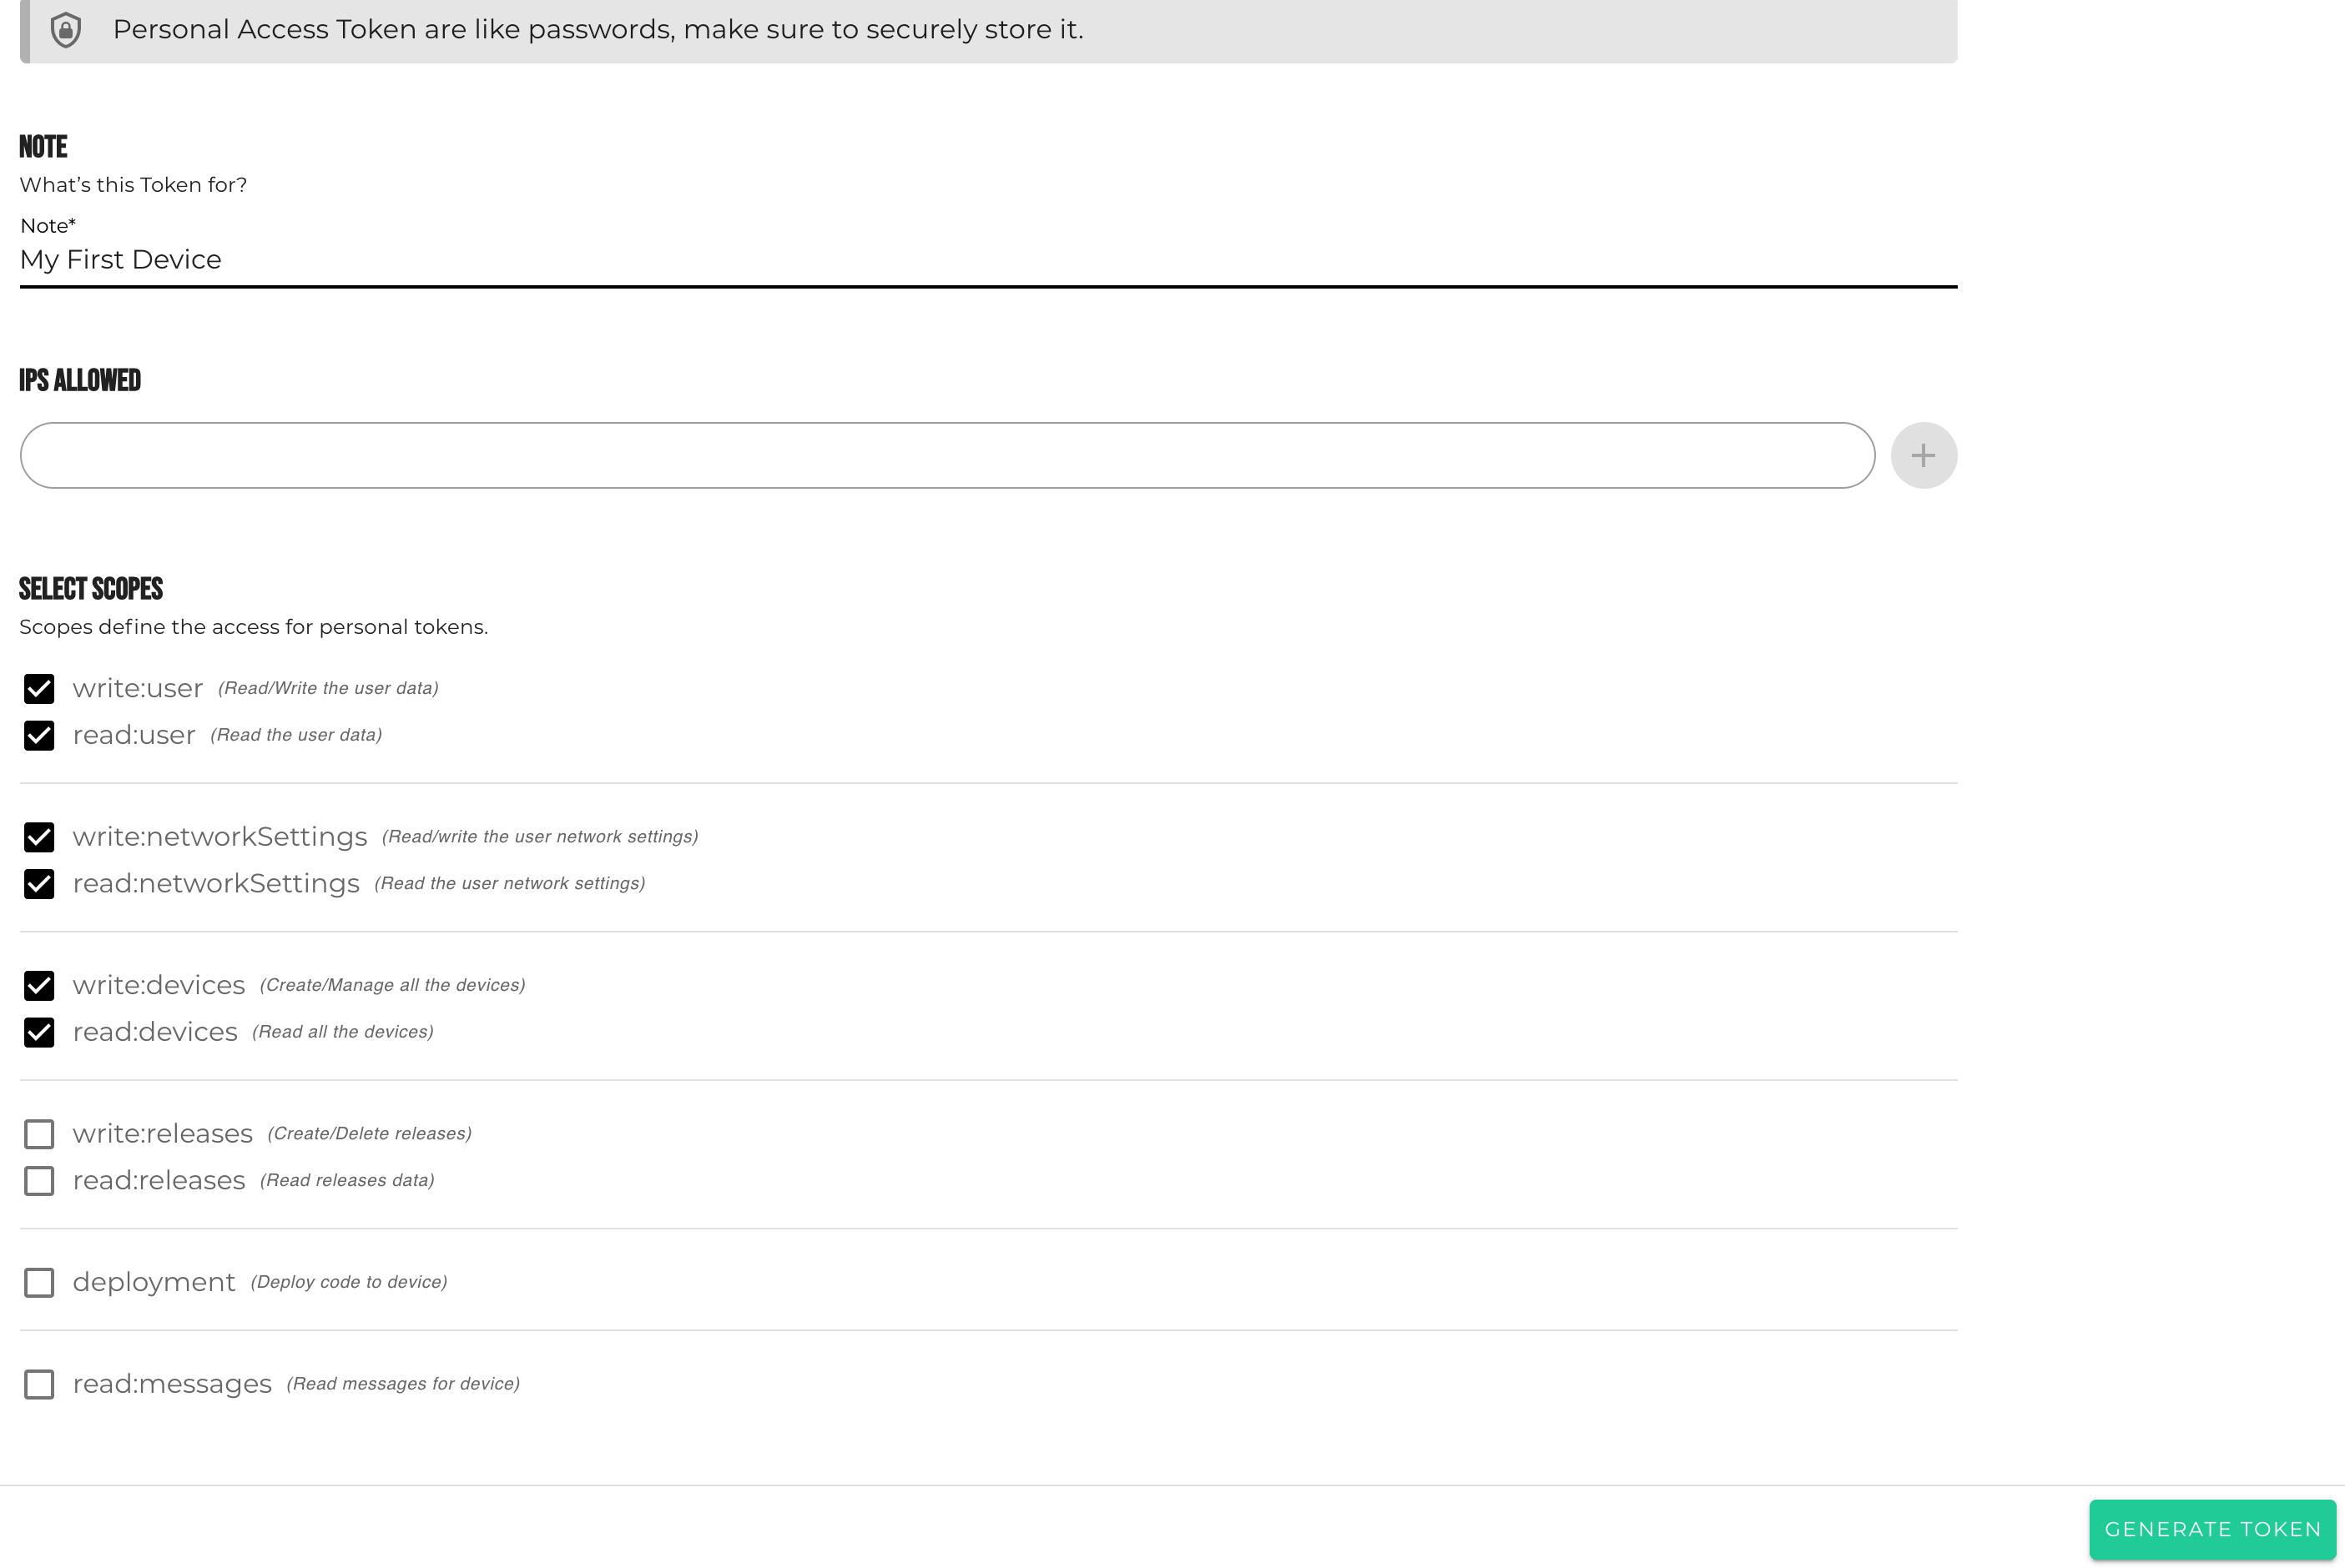Disable the read:networkSettings scope
This screenshot has width=2345, height=1568.
point(39,884)
